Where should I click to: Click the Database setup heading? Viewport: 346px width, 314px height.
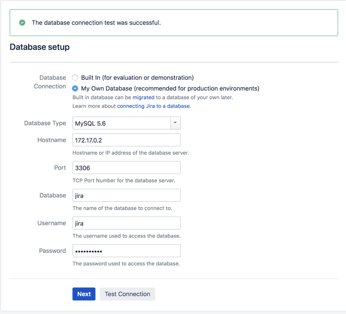39,47
